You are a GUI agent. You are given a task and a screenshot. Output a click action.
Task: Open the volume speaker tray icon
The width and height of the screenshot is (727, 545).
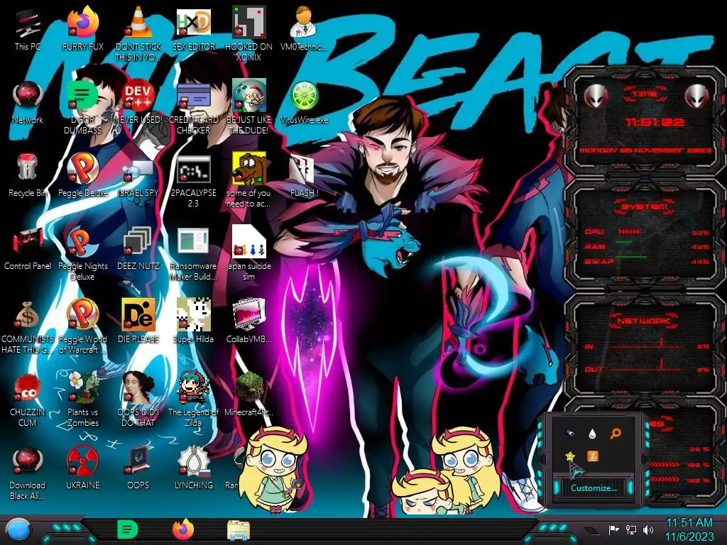[x=648, y=529]
